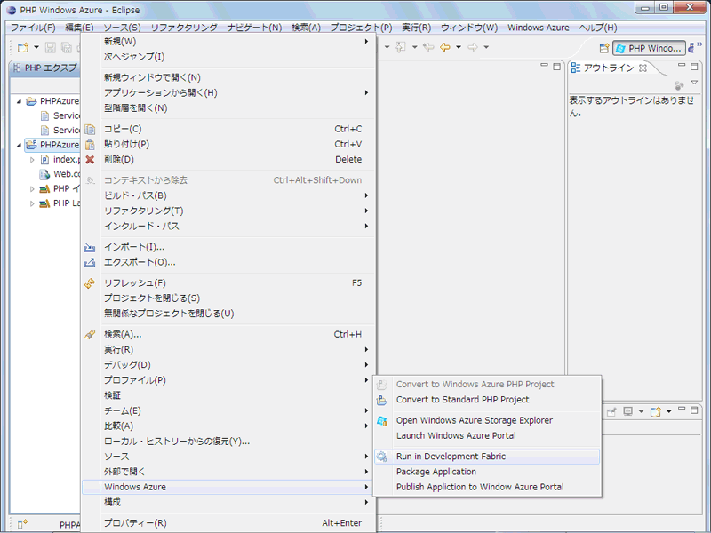Select the PHP エクスプ explorer tab
Screen dimensions: 711x533
45,68
